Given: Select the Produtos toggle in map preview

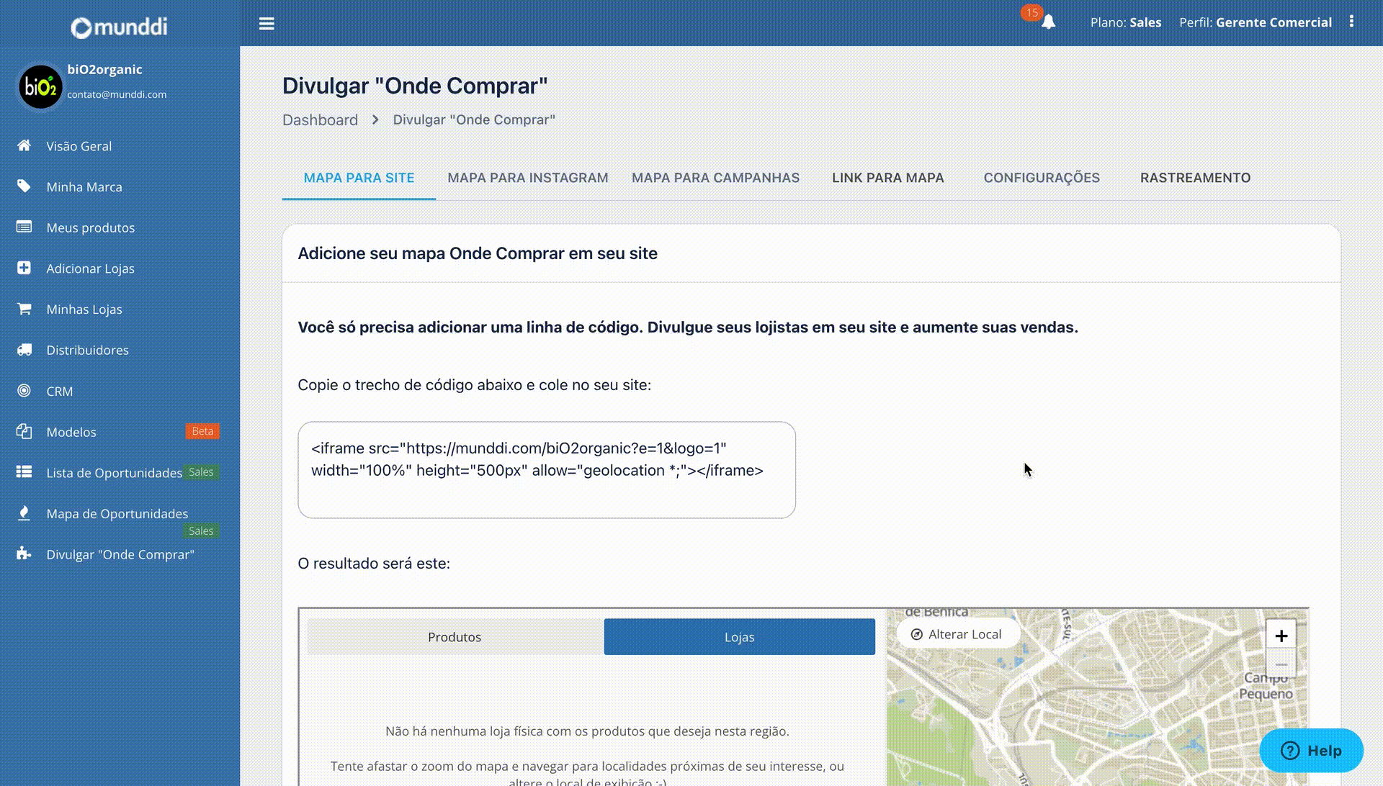Looking at the screenshot, I should (455, 637).
